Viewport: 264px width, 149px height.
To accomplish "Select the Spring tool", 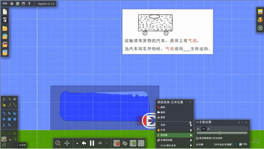I will tap(4, 134).
